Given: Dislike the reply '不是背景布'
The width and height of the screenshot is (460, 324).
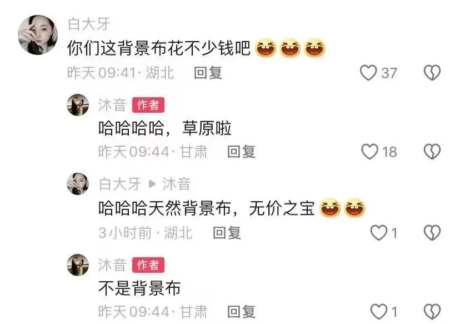Looking at the screenshot, I should point(432,311).
